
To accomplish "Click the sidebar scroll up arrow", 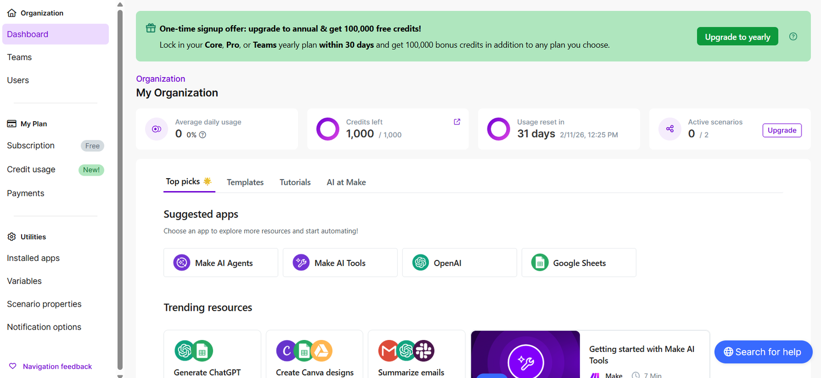I will (x=120, y=5).
